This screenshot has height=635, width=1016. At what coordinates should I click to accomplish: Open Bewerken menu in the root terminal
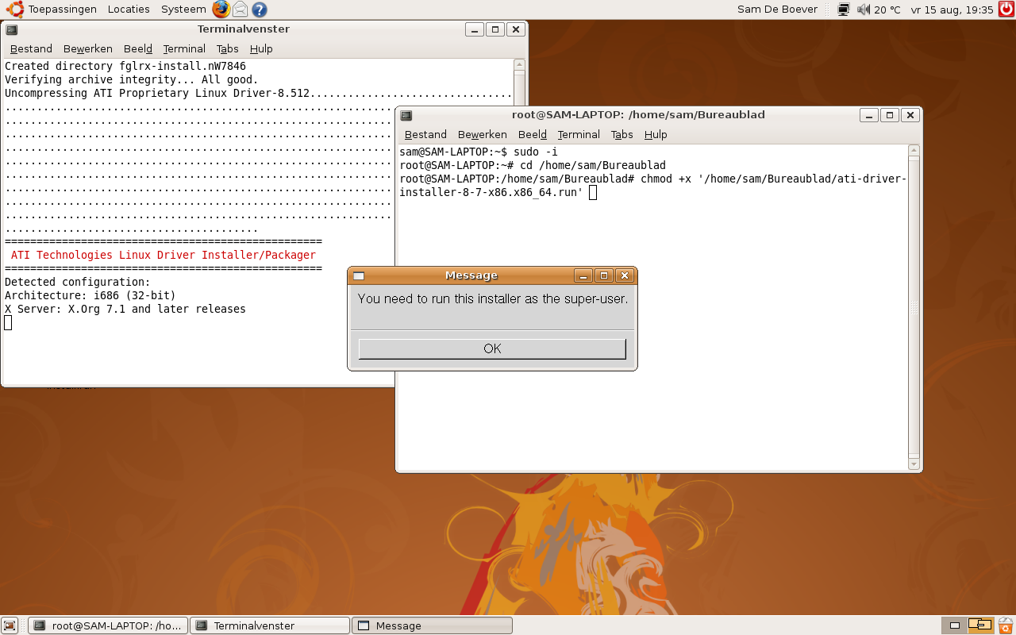coord(482,135)
